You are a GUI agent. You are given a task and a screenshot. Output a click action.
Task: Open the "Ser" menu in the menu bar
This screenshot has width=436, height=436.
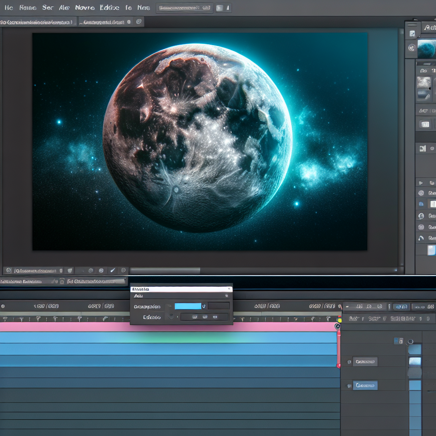pyautogui.click(x=48, y=8)
